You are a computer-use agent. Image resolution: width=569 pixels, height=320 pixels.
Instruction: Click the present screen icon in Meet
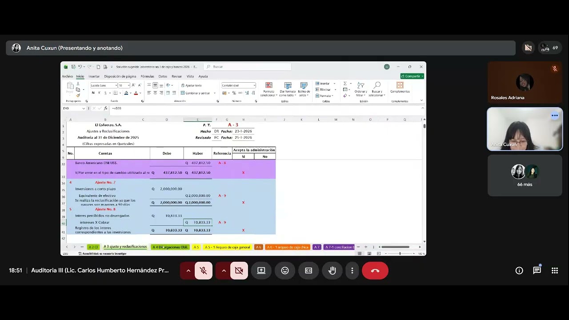point(261,271)
